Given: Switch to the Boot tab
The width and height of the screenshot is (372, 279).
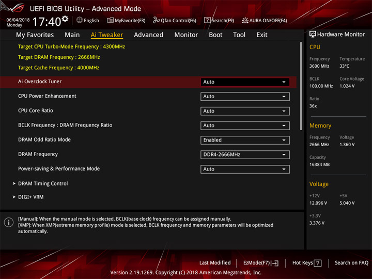Looking at the screenshot, I should point(215,35).
